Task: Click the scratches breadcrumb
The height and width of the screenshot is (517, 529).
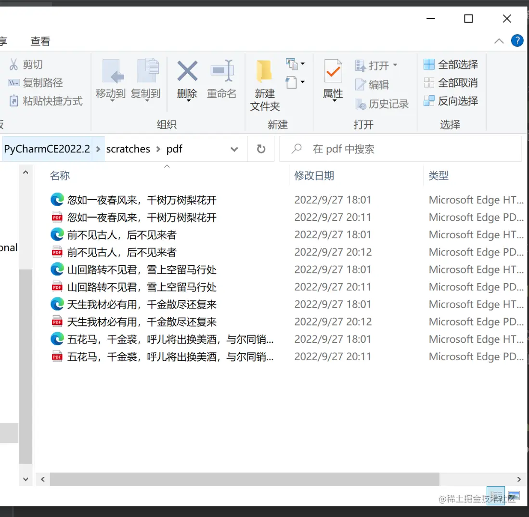Action: 128,149
